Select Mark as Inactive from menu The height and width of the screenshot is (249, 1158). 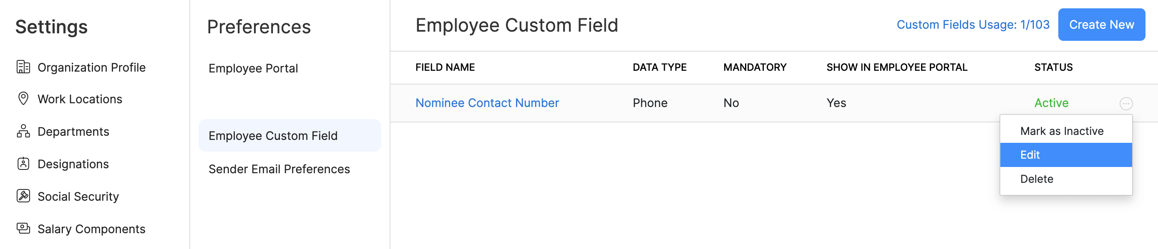pos(1061,131)
